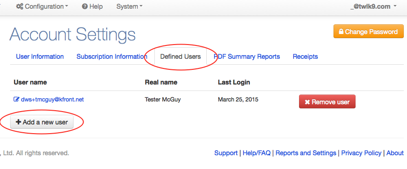Click the Change Password button
The image size is (407, 169).
[x=368, y=31]
